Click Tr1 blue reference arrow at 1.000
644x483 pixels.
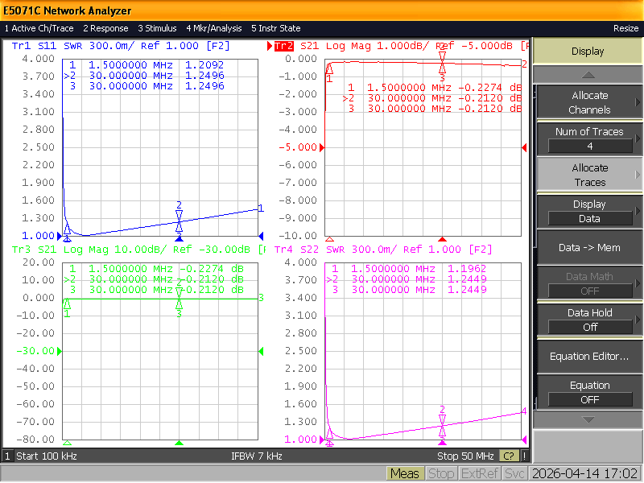60,236
